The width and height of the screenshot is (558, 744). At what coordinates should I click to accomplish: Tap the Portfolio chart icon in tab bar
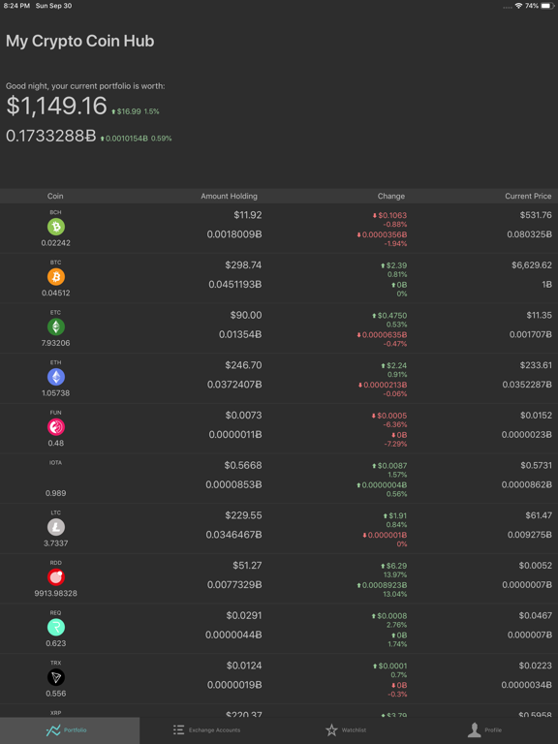point(53,730)
